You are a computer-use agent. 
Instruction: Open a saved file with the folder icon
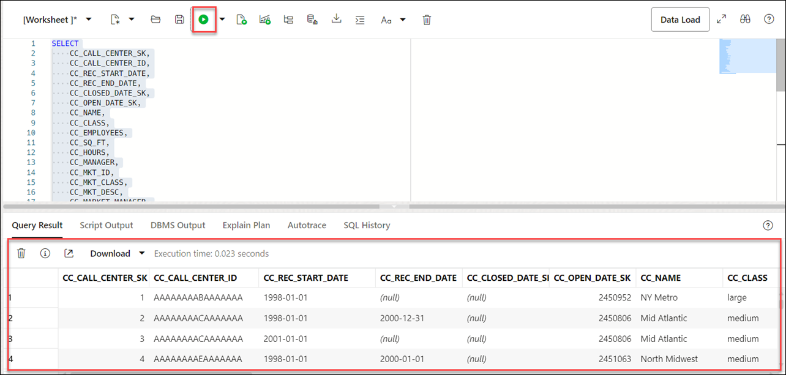click(x=155, y=20)
